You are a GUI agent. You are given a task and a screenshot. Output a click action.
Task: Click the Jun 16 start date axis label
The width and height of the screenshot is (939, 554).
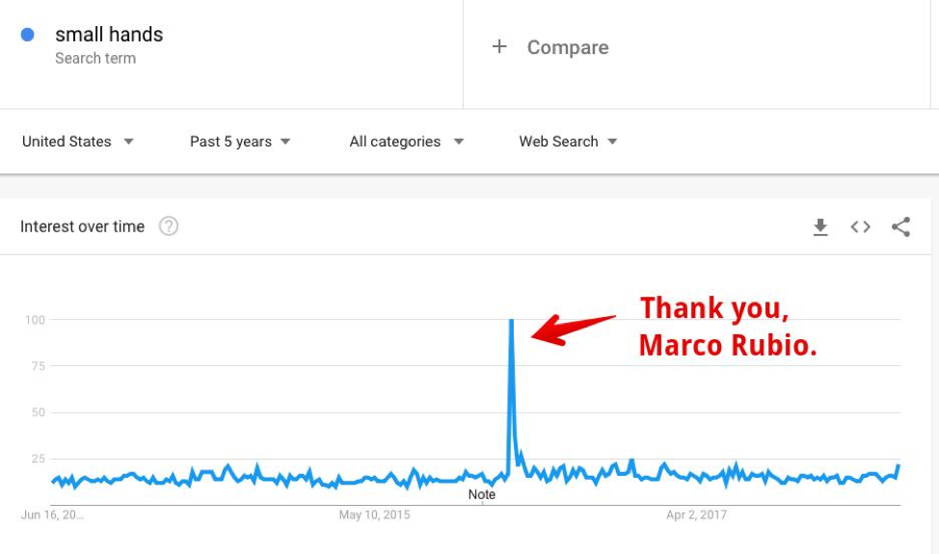[52, 515]
